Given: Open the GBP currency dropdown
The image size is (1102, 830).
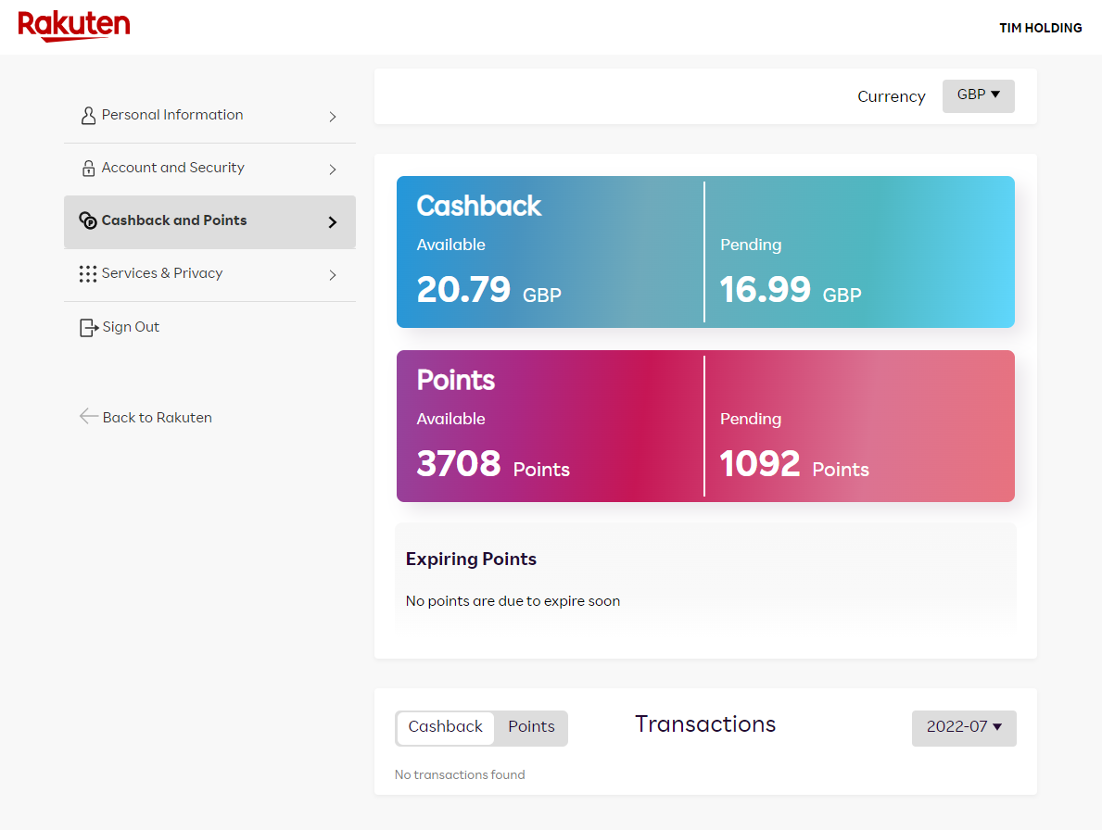Looking at the screenshot, I should [x=979, y=95].
